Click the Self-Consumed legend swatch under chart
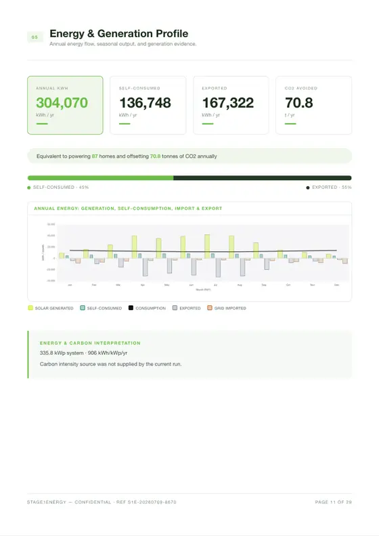 (x=83, y=308)
